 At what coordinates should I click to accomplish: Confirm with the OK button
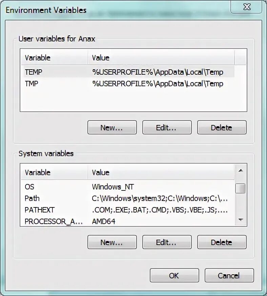click(x=174, y=275)
